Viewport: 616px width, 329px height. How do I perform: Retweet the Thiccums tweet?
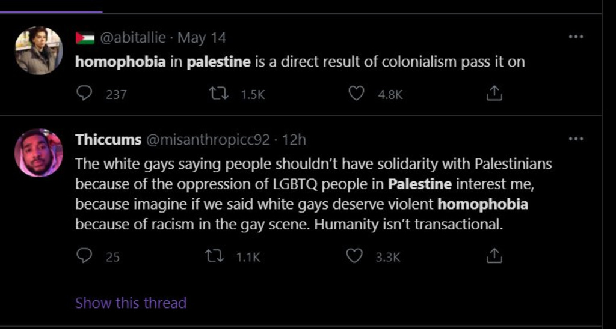click(214, 256)
